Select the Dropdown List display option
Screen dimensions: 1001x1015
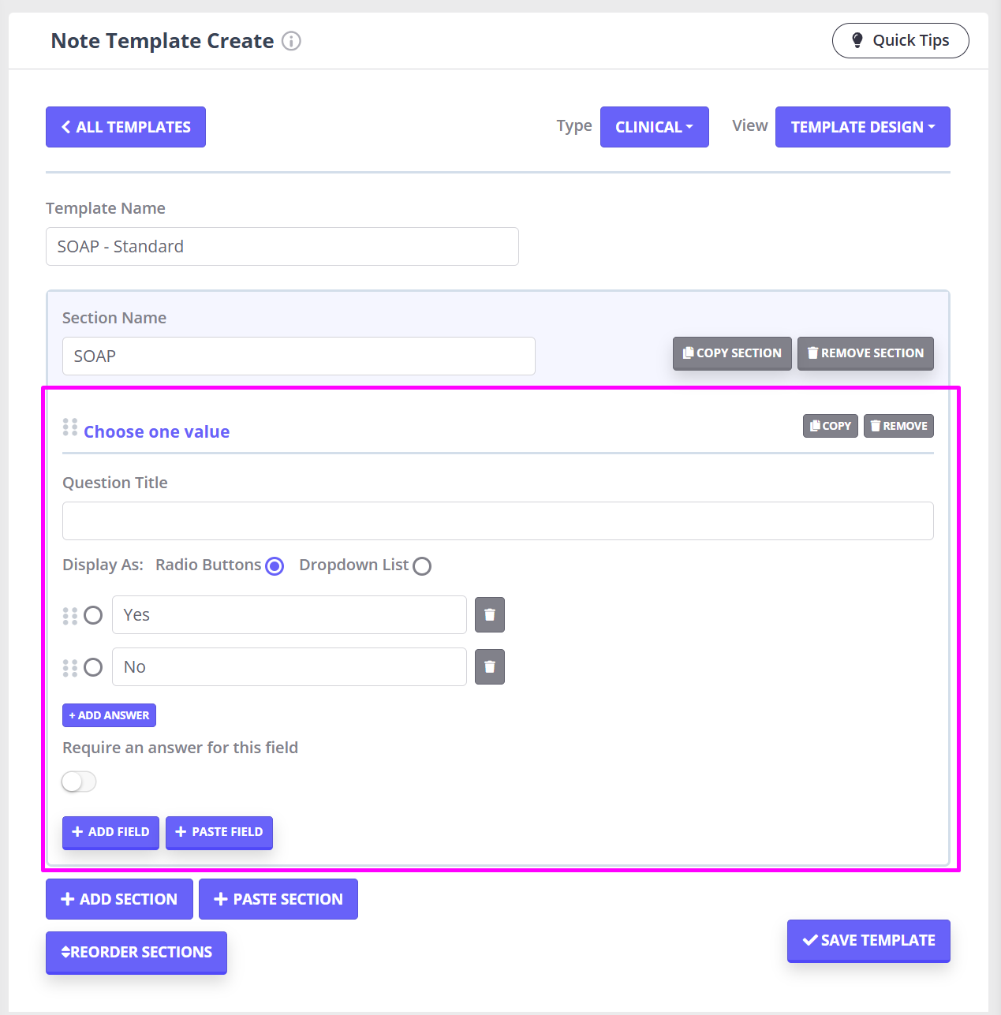422,566
